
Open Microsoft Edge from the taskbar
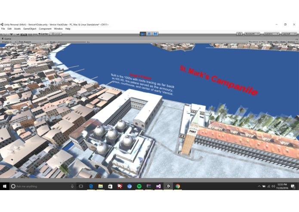point(91,186)
